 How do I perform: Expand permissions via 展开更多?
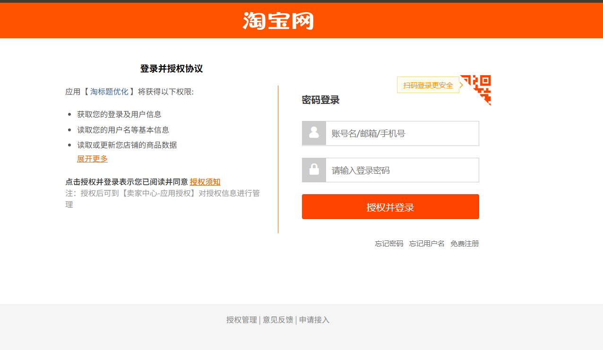[x=92, y=159]
